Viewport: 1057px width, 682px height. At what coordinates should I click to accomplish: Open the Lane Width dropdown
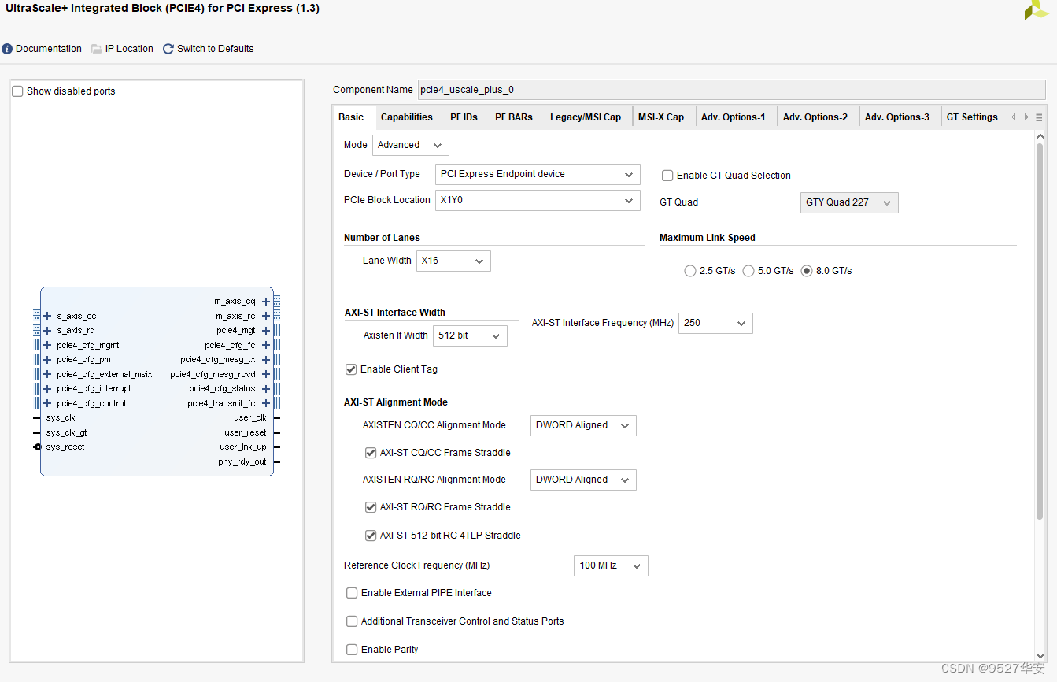453,261
